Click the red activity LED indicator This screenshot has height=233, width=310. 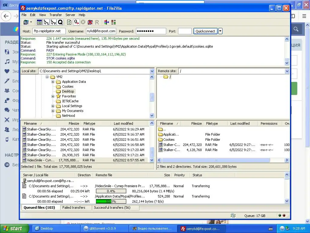pyautogui.click(x=284, y=216)
